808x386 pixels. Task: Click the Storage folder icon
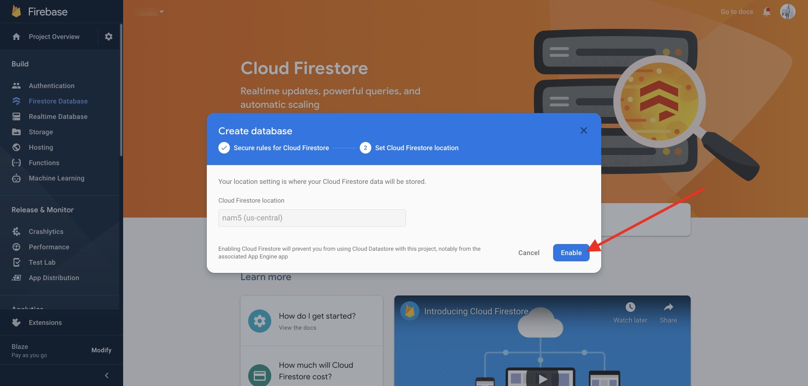point(16,132)
